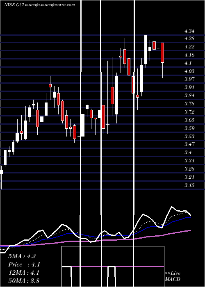Select the 4.03 price axis label

[x=189, y=71]
